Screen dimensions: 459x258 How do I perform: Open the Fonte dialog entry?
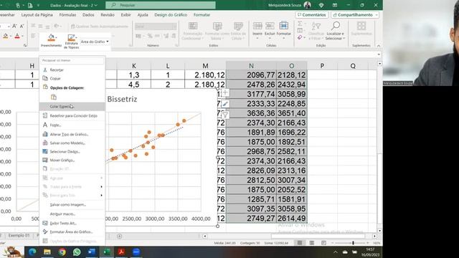[x=55, y=125]
